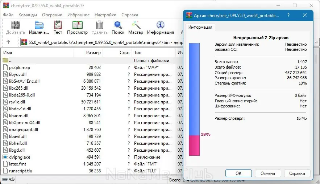Click the size value 50 721 611
This screenshot has height=184, width=320.
tap(91, 102)
